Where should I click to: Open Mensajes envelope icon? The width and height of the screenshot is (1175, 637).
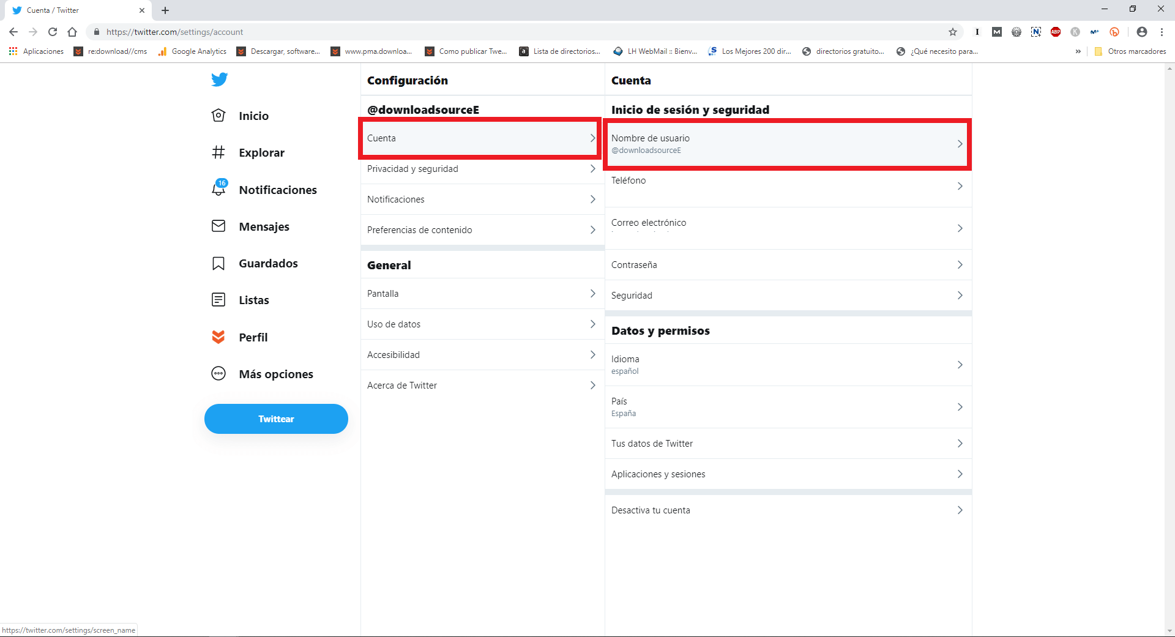click(x=218, y=226)
